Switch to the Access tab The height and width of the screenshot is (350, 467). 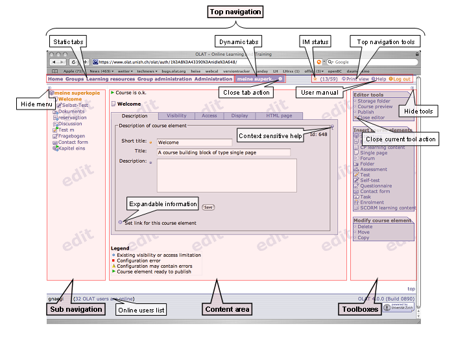point(209,116)
